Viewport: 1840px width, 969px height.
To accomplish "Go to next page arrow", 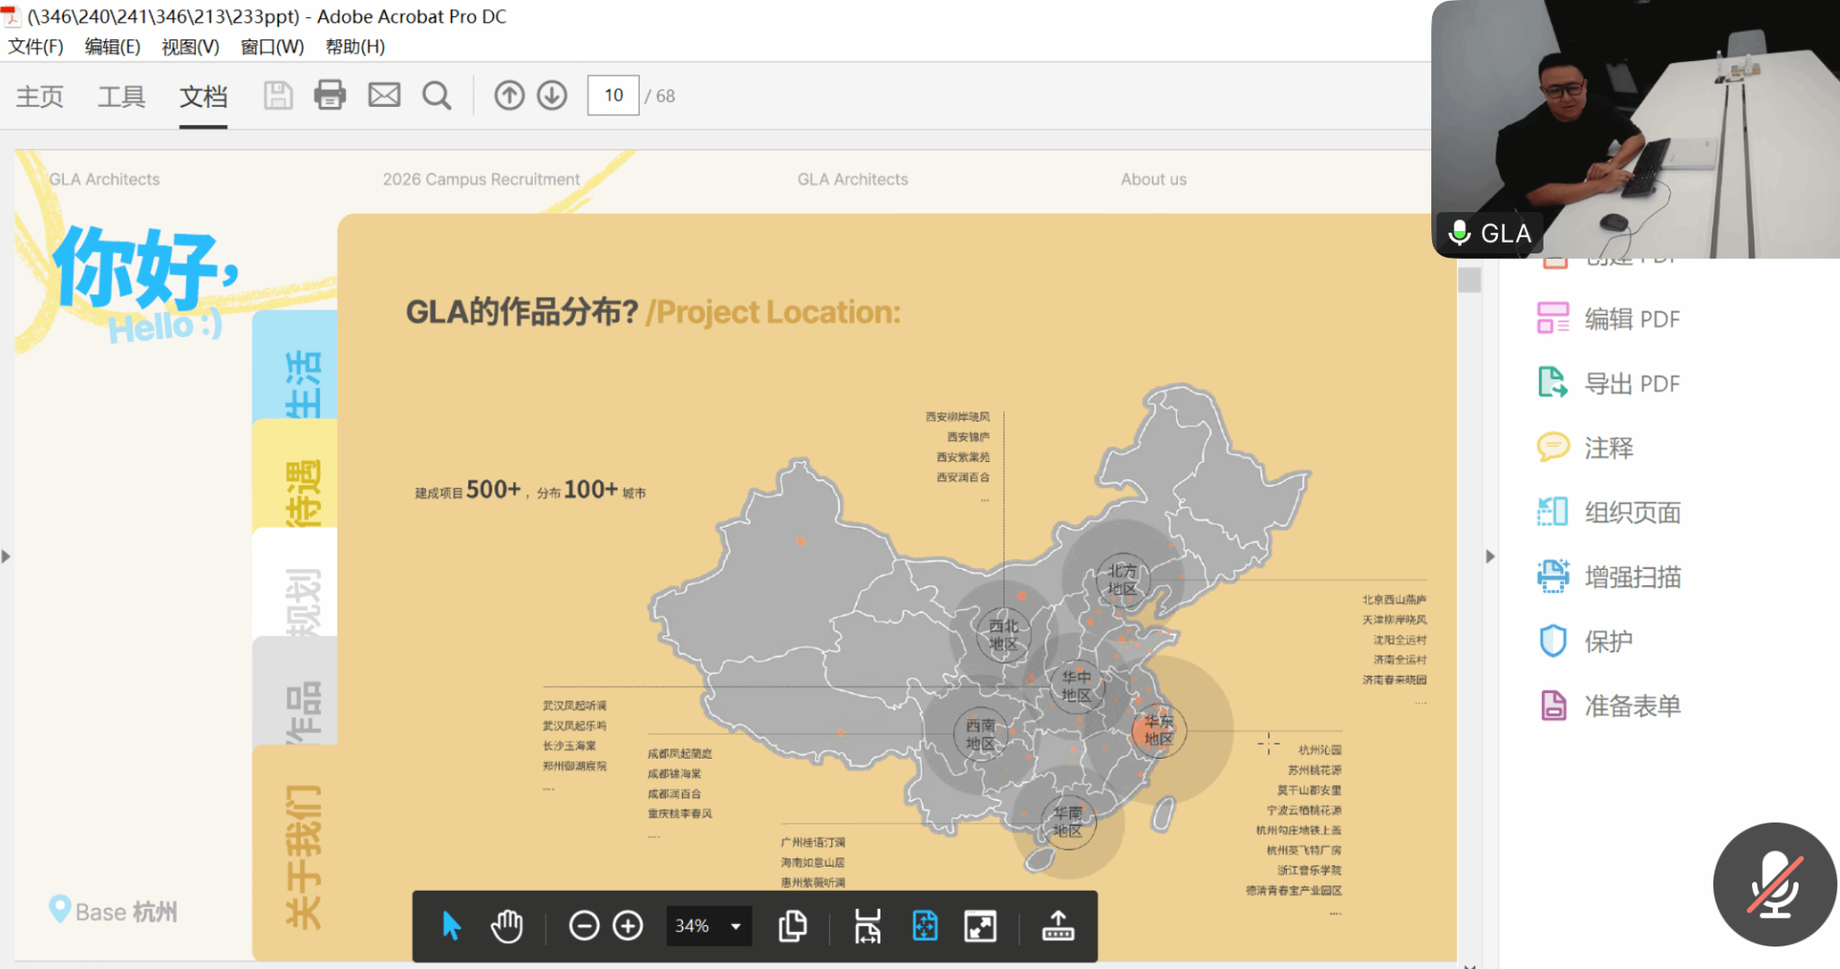I will 553,95.
